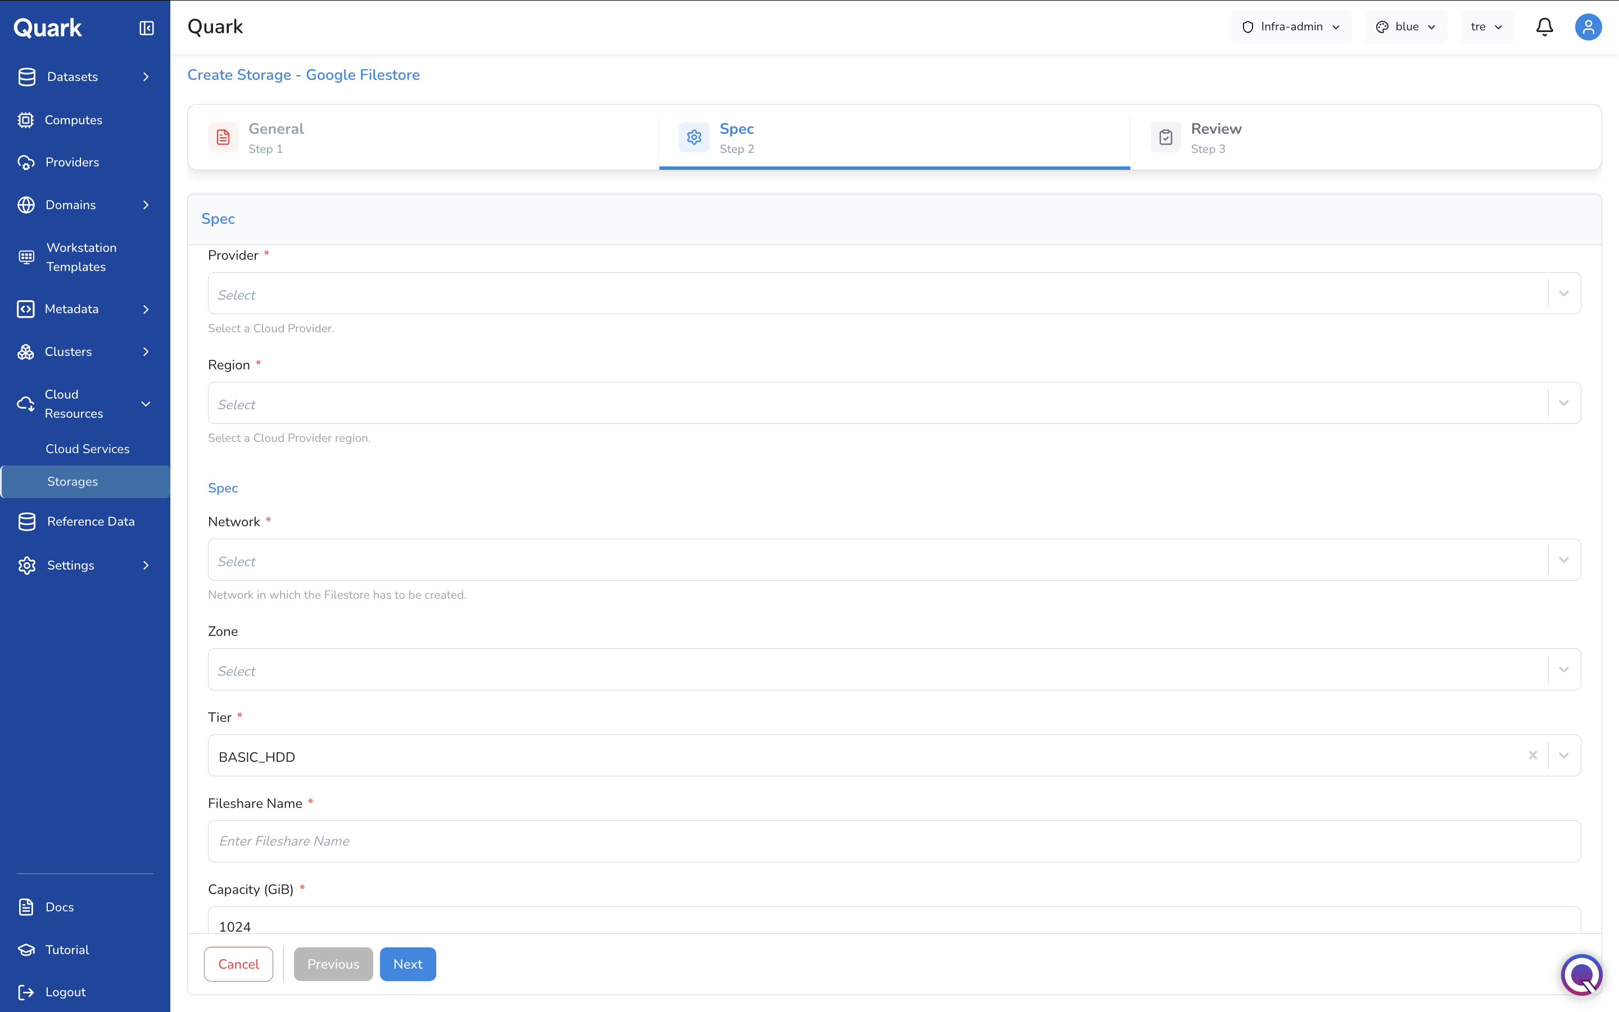This screenshot has width=1619, height=1012.
Task: Expand the Settings menu chevron
Action: [146, 565]
